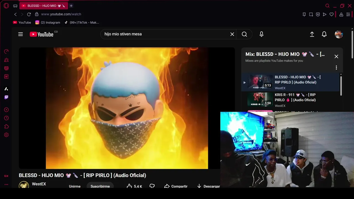Viewport: 354px width, 199px height.
Task: Select BLESSD - HIJO MIO playlist entry title
Action: (x=298, y=80)
